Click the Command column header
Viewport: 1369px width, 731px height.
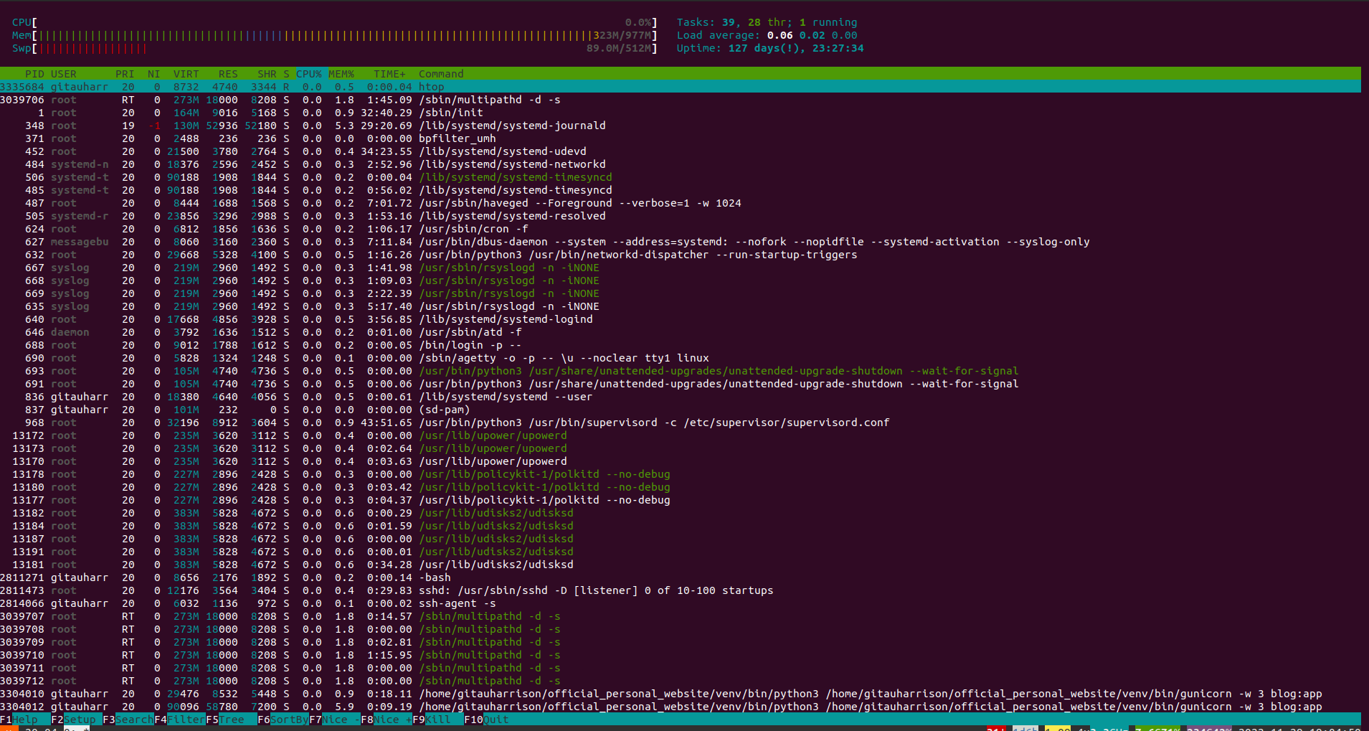click(x=441, y=74)
